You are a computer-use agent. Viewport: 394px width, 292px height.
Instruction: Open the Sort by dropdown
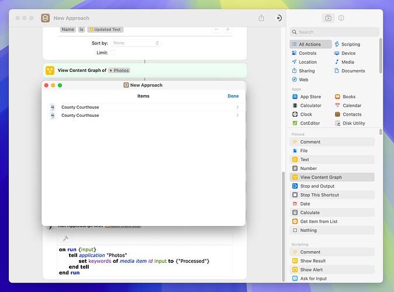coord(136,43)
